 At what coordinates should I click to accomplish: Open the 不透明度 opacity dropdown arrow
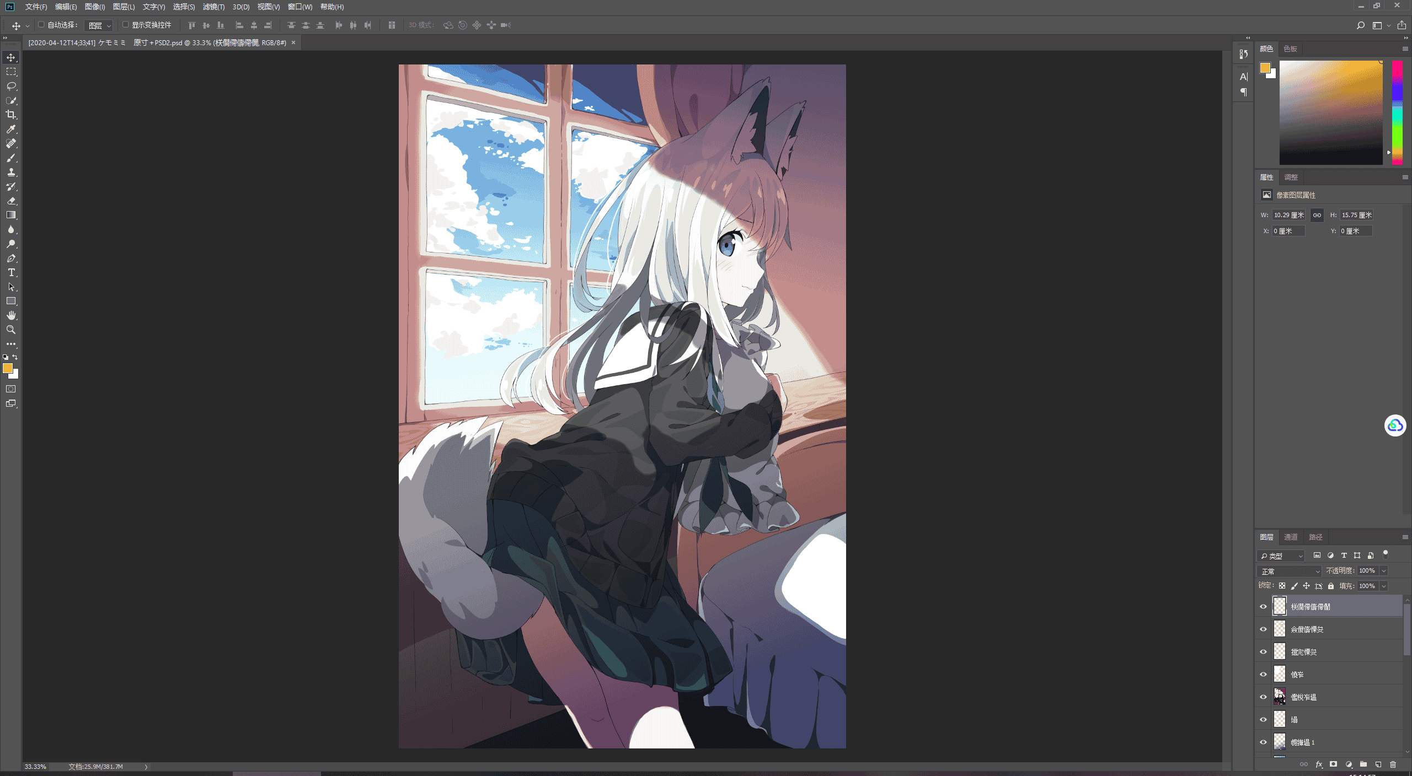[1383, 571]
